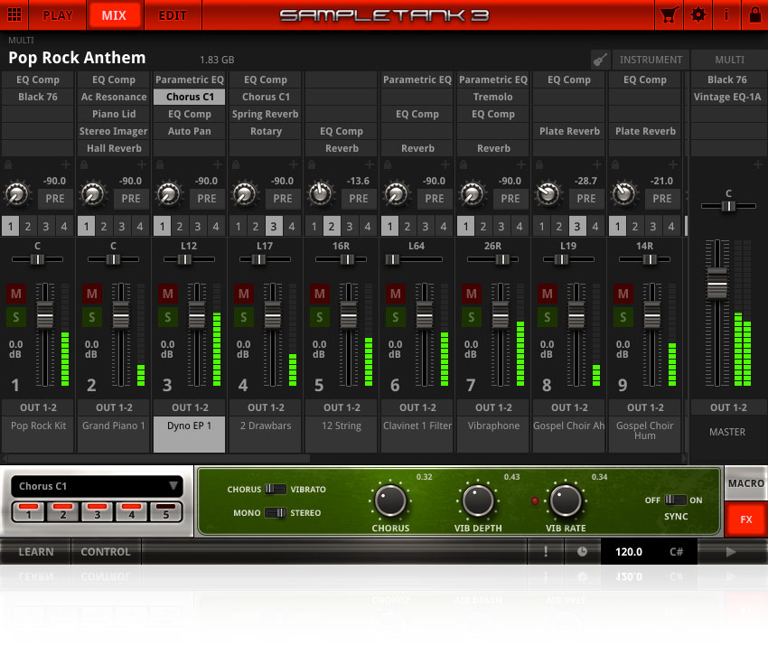Open the shopping cart store icon
Image resolution: width=768 pixels, height=664 pixels.
670,15
